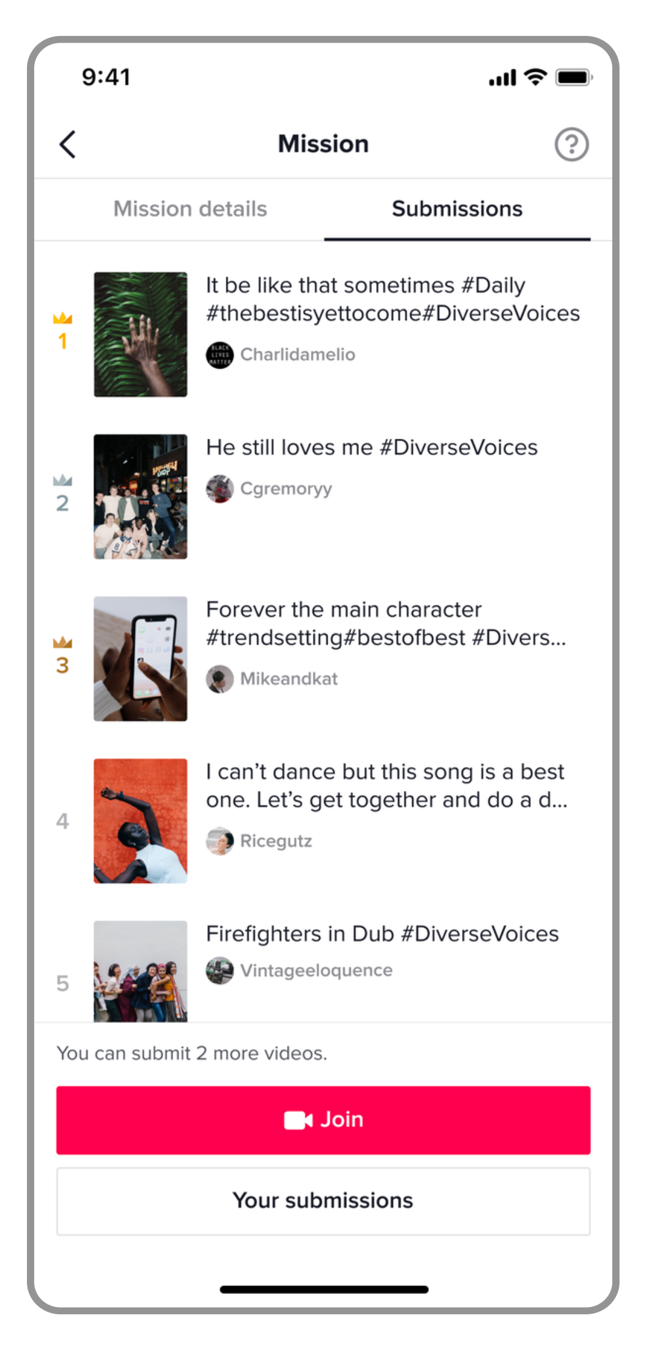647x1349 pixels.
Task: Tap Ricegutz's profile avatar
Action: click(220, 841)
